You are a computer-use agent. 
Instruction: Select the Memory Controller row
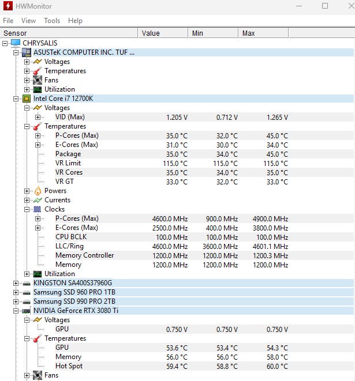pyautogui.click(x=204, y=255)
